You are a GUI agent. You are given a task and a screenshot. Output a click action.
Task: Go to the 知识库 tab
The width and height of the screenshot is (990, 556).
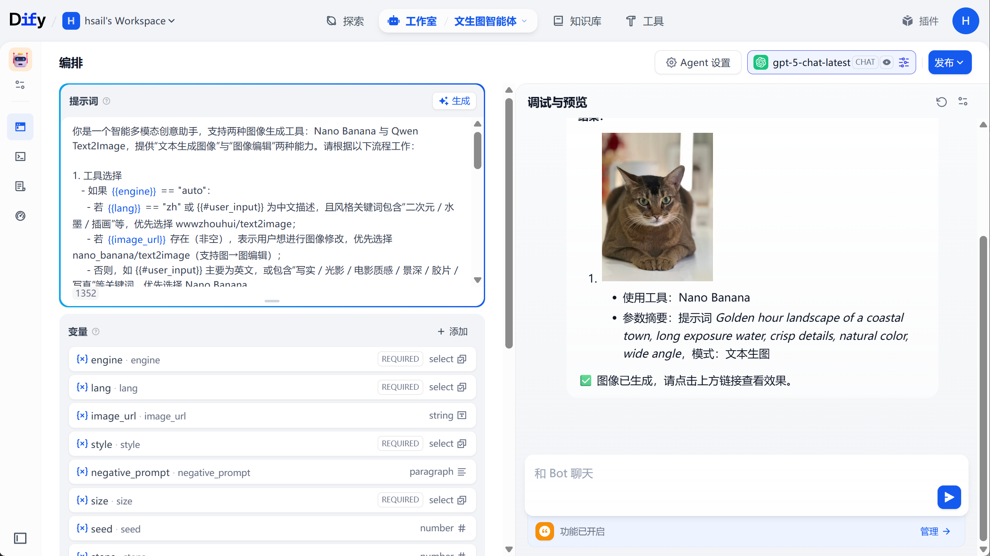coord(577,21)
